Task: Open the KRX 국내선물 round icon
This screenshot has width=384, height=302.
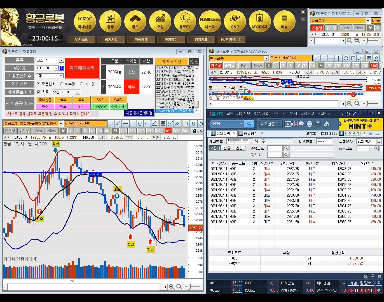Action: (x=85, y=22)
